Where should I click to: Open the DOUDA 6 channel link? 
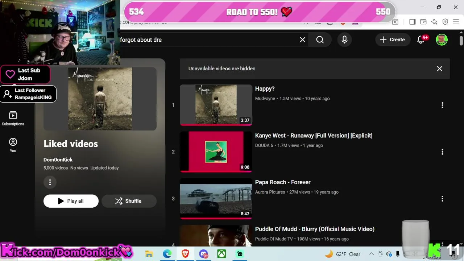264,145
